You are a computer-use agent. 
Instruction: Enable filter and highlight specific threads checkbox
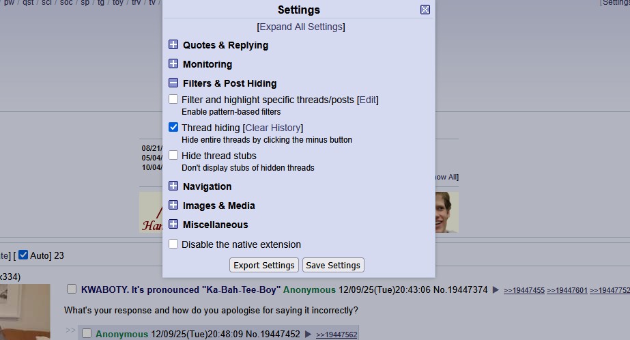[x=173, y=99]
